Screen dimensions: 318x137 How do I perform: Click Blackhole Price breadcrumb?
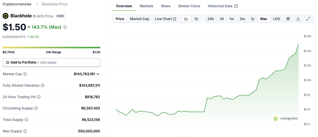(x=55, y=4)
